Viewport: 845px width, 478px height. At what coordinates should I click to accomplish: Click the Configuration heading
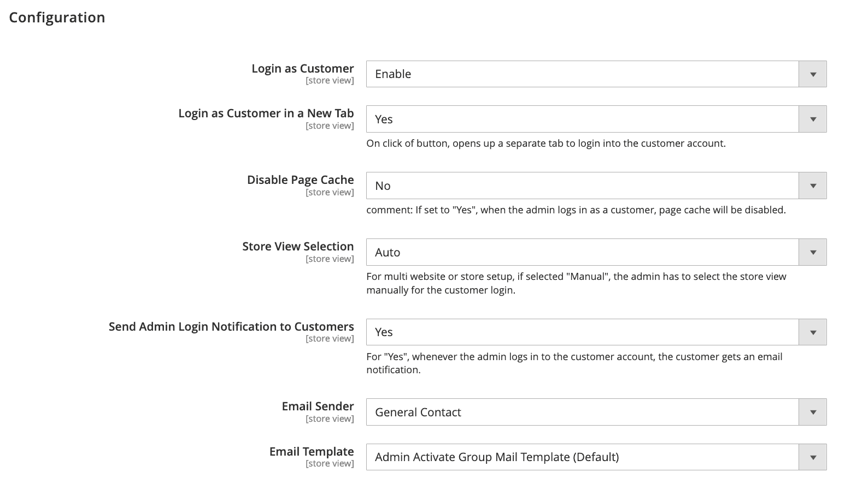pos(57,17)
